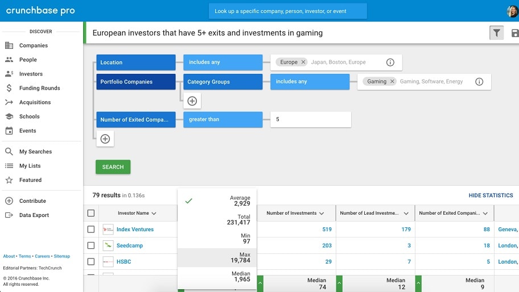The height and width of the screenshot is (292, 519).
Task: Click the exited companies value field '5'
Action: [x=311, y=119]
